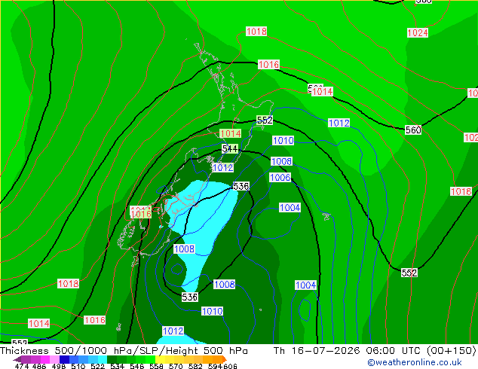Click the 'Th 16-07-2026 06:00 UTC (00+150)' timestamp
The height and width of the screenshot is (369, 478).
375,351
